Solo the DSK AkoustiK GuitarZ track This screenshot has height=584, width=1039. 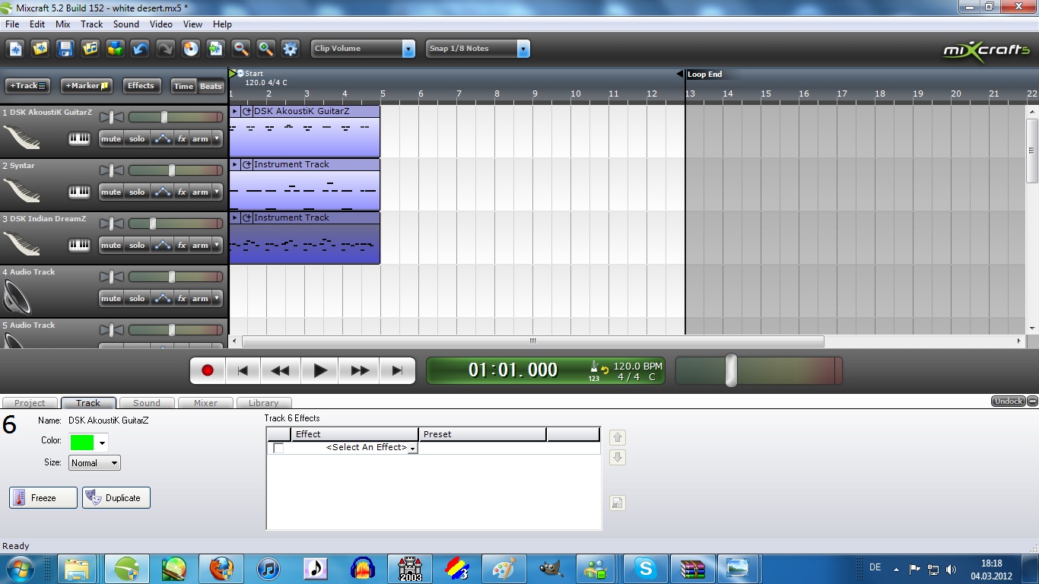point(137,139)
